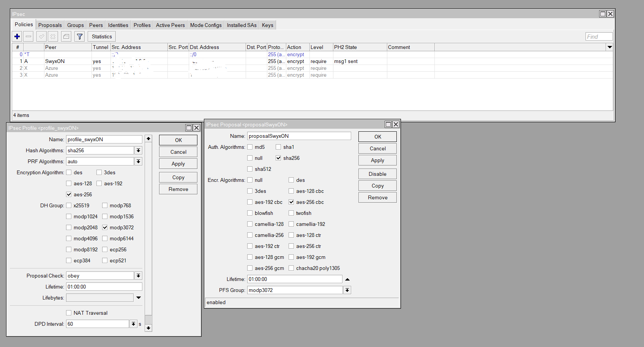
Task: Expand the Lifebytes field arrow
Action: click(139, 298)
